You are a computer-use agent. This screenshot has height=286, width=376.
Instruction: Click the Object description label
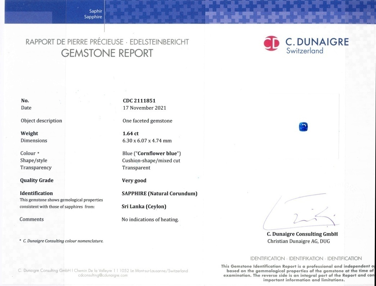coord(41,121)
